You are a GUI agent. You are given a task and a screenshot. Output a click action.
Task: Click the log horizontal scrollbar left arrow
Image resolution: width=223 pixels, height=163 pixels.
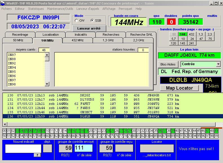tap(5, 124)
